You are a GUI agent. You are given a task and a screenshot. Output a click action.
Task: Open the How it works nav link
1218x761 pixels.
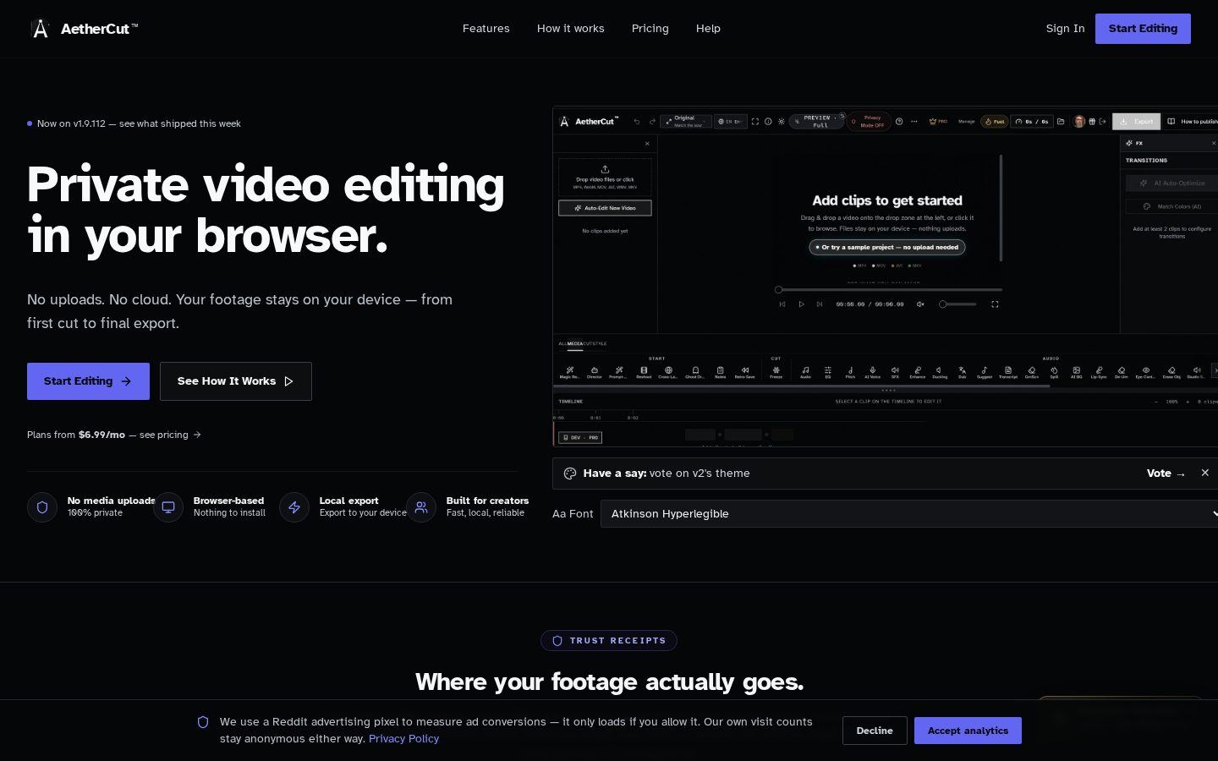pyautogui.click(x=570, y=29)
